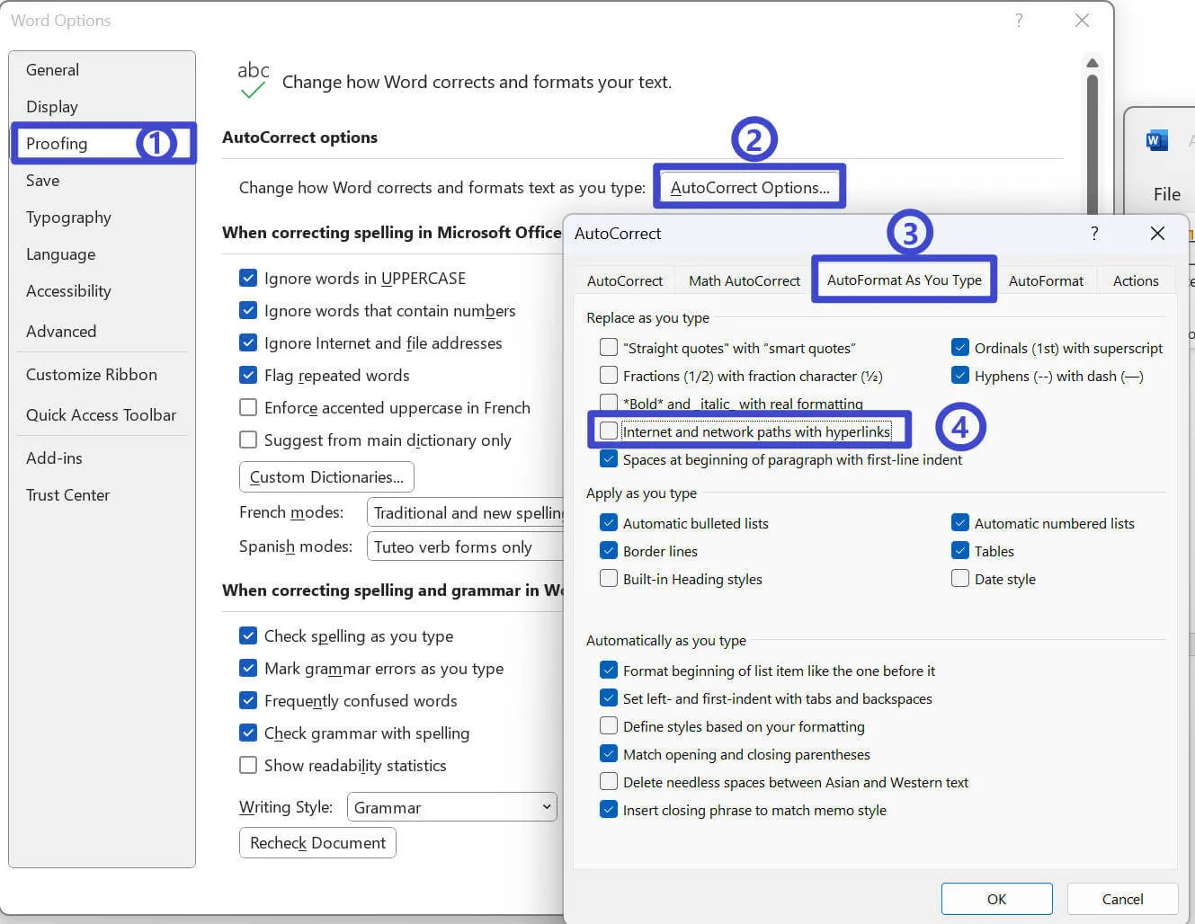The image size is (1195, 924).
Task: Enable Built-in Heading styles
Action: (x=609, y=578)
